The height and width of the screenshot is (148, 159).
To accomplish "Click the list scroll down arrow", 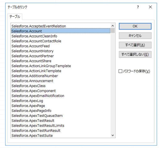I will click(113, 135).
